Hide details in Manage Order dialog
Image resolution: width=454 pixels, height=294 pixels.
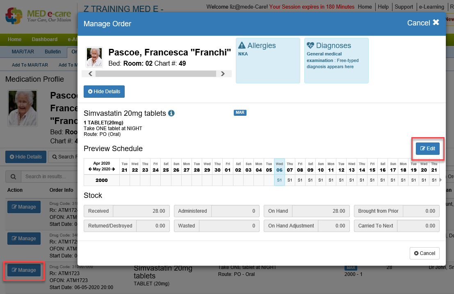104,92
